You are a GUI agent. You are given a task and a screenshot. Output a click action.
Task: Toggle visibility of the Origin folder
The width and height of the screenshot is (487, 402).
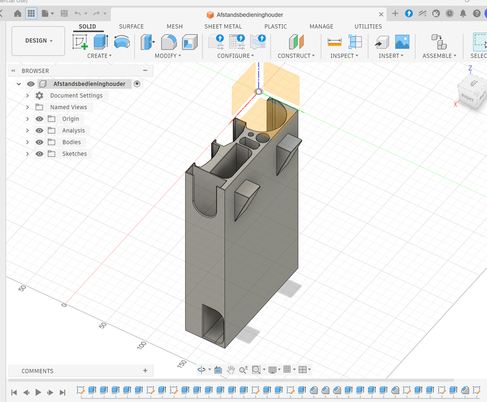[39, 119]
